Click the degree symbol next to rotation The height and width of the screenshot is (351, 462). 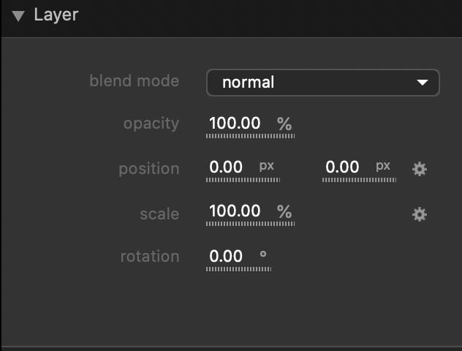(x=263, y=255)
